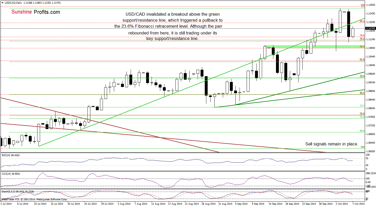Click the 7 Aug 2014 date label

point(141,204)
